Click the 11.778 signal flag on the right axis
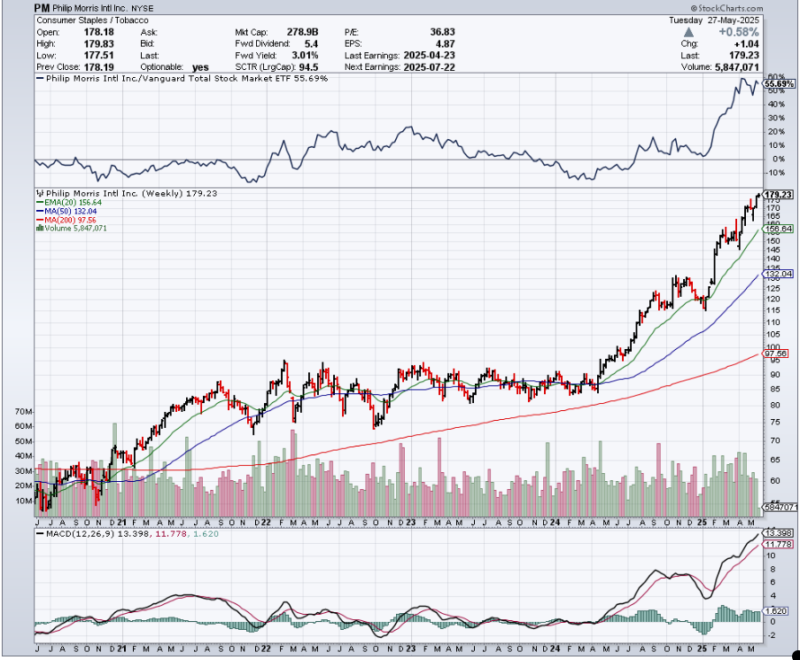Screen dimensions: 800x660 [779, 544]
